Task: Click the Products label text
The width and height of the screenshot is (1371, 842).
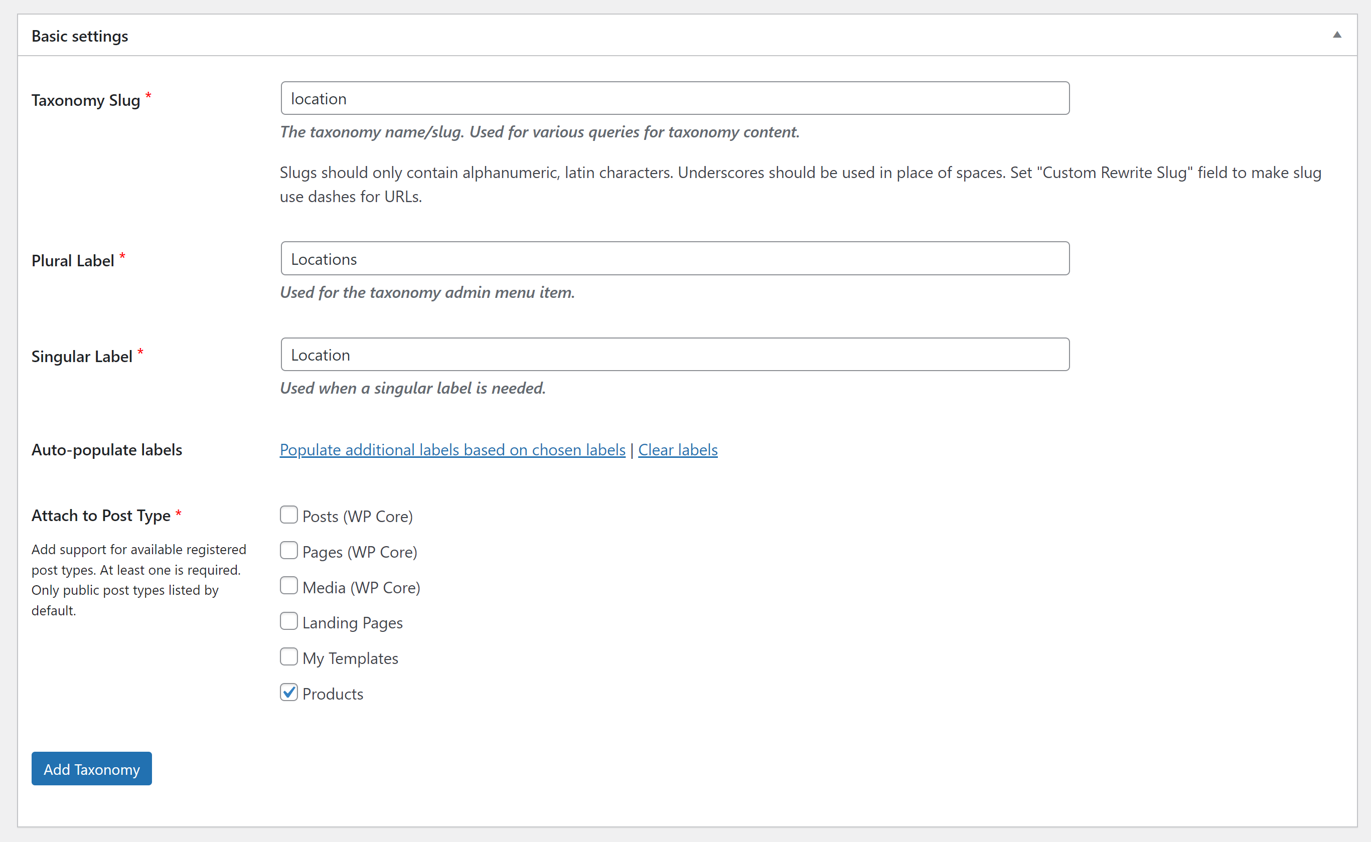Action: (x=333, y=694)
